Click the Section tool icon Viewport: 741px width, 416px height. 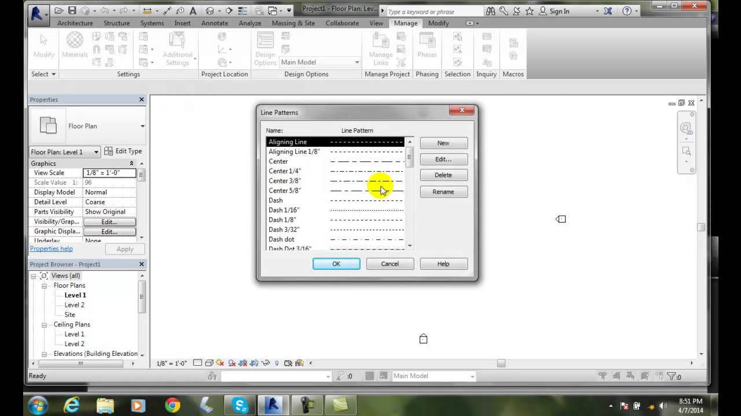tap(229, 11)
